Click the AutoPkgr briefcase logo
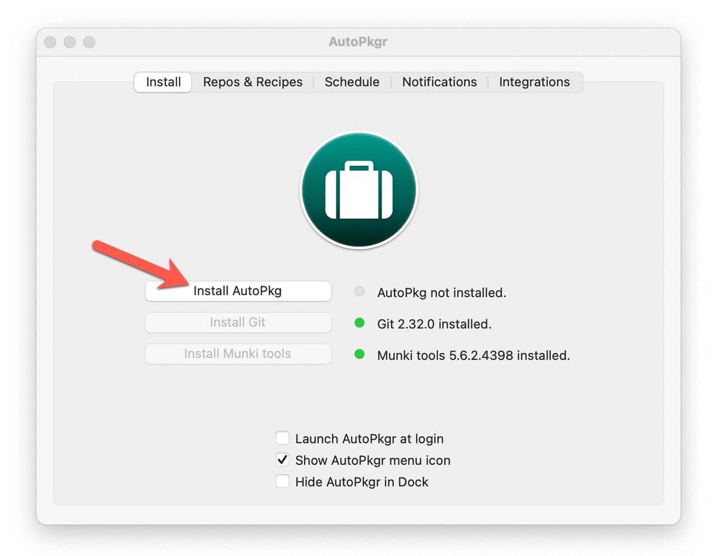The width and height of the screenshot is (717, 556). [359, 190]
